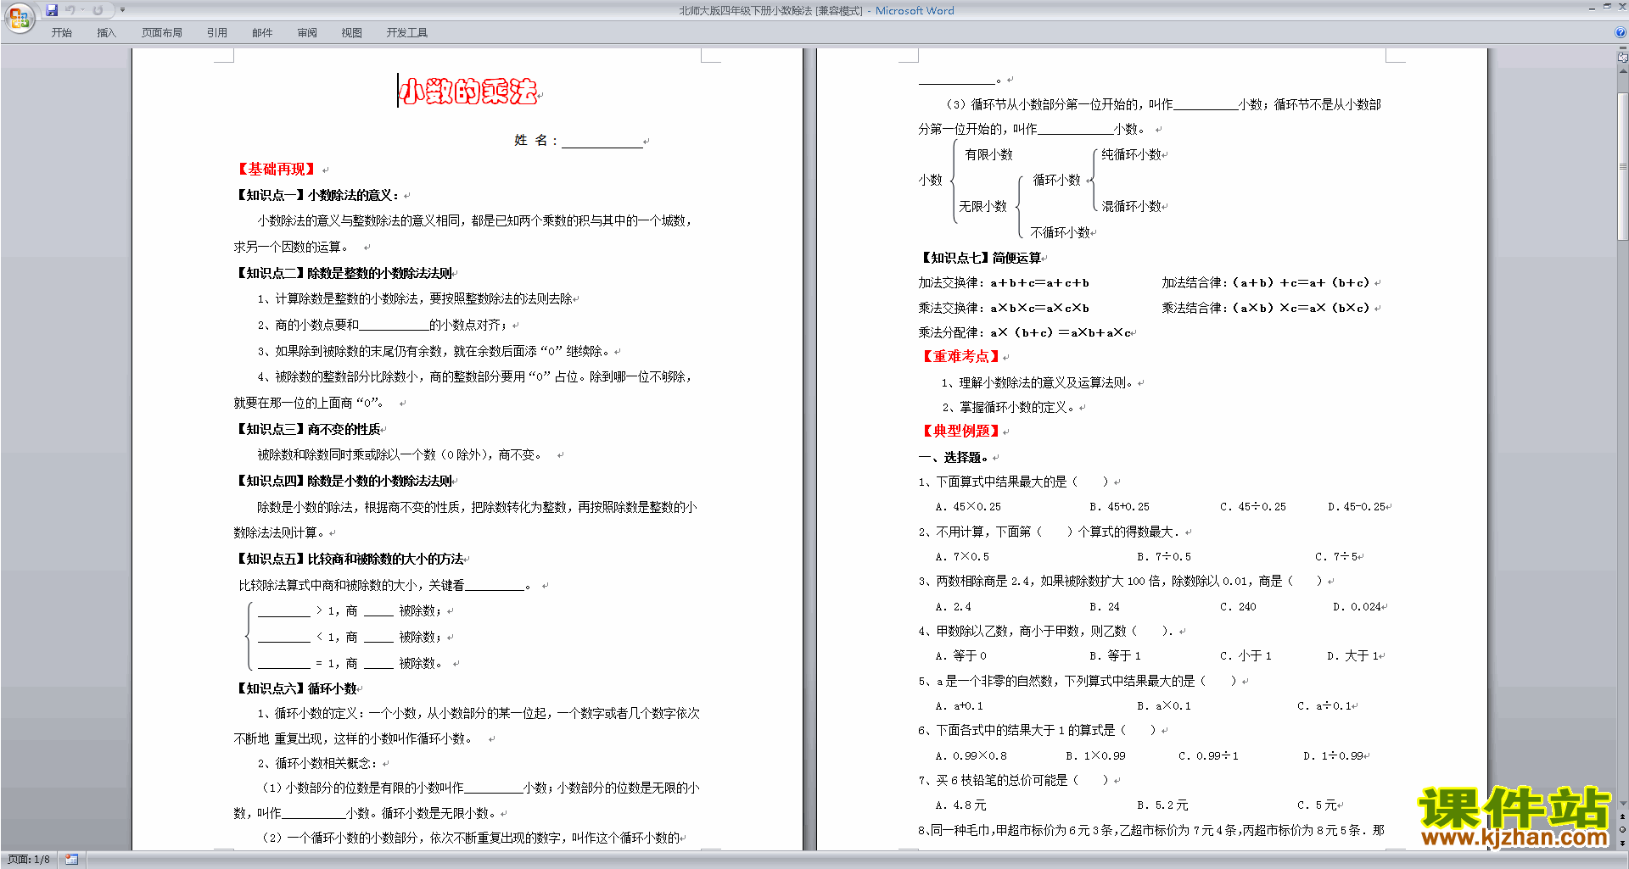This screenshot has height=869, width=1629.
Task: Click the 加法结合律 formula
Action: click(1266, 282)
